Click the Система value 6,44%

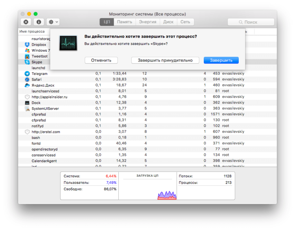pyautogui.click(x=111, y=176)
